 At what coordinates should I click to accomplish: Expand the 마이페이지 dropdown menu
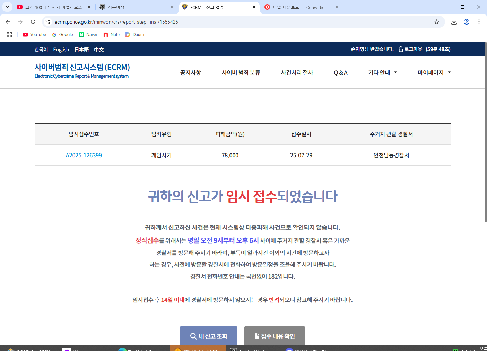(x=434, y=72)
